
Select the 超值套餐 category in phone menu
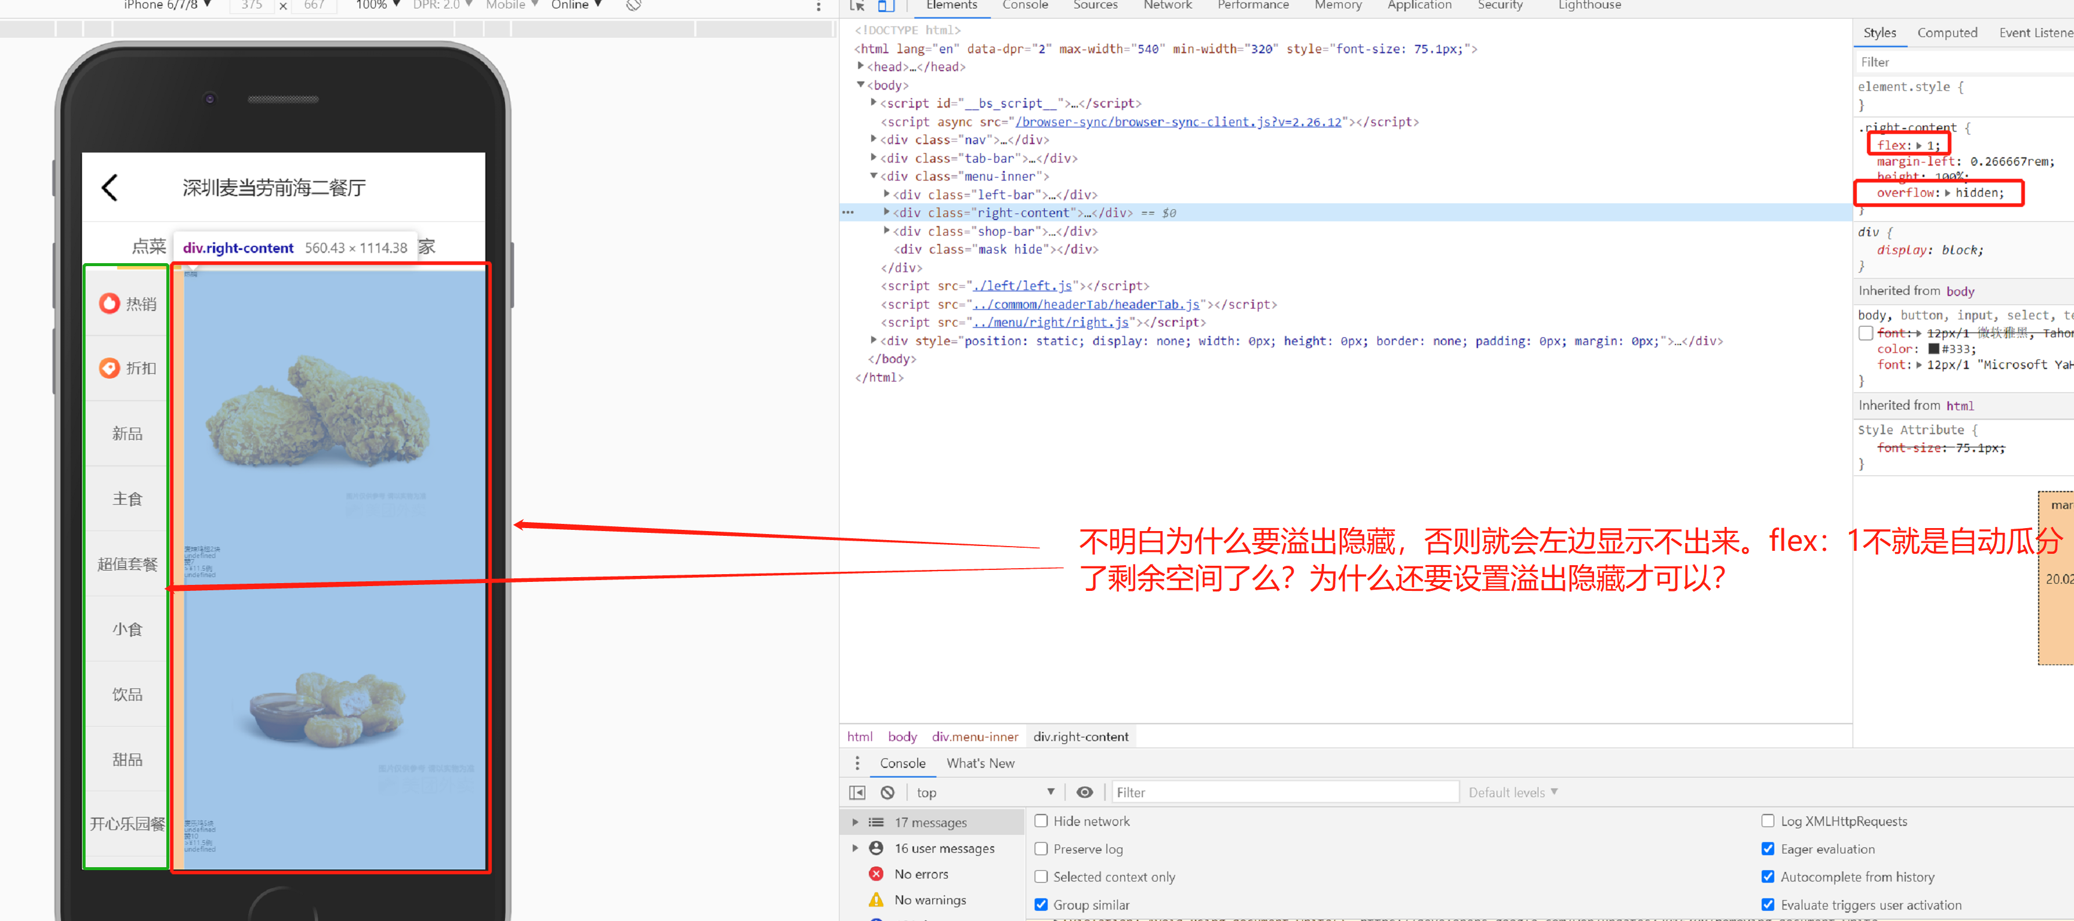click(x=127, y=564)
